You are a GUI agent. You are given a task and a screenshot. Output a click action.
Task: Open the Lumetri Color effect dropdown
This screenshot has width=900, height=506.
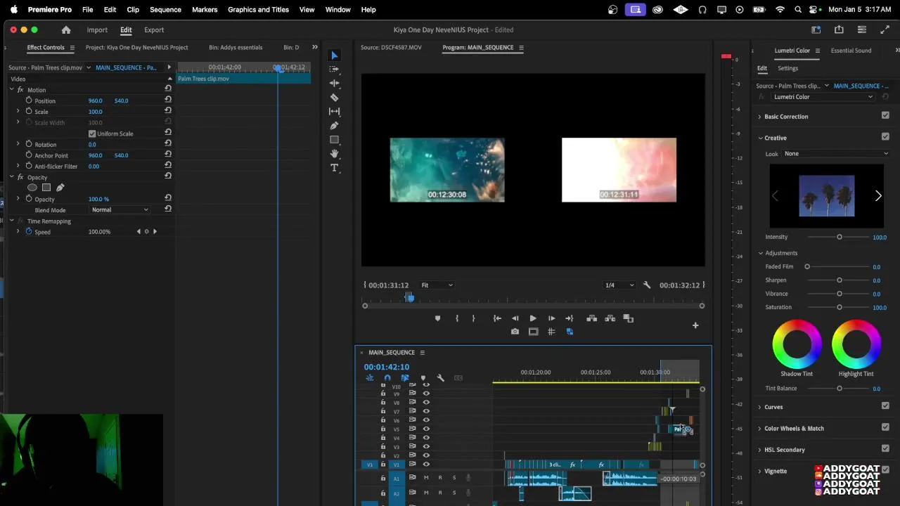(x=823, y=97)
